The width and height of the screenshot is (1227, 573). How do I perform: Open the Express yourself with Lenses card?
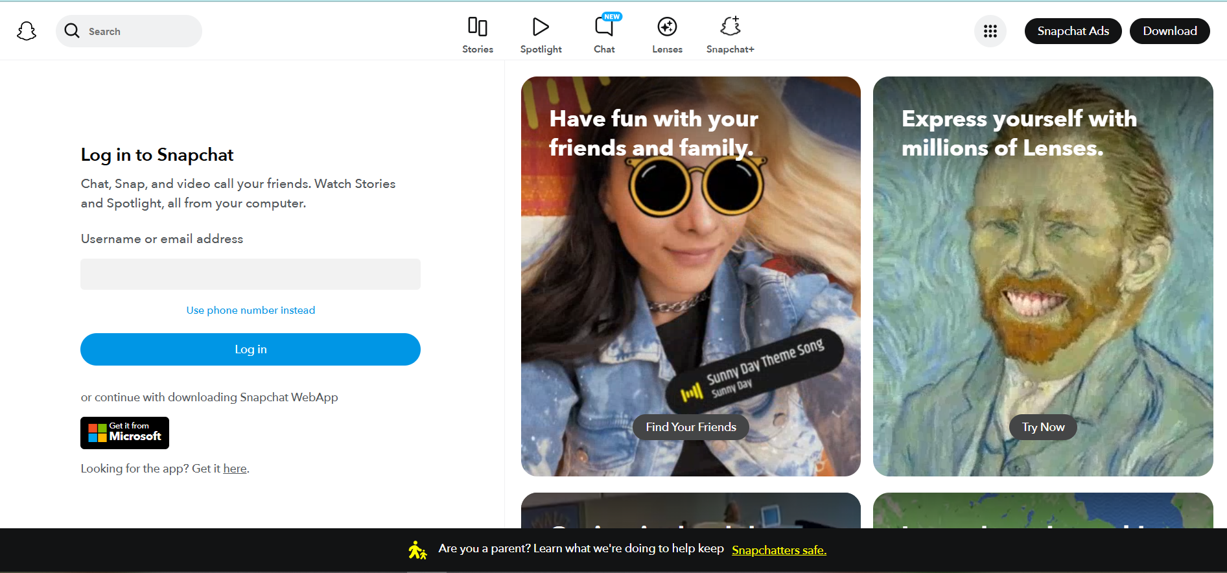1043,277
